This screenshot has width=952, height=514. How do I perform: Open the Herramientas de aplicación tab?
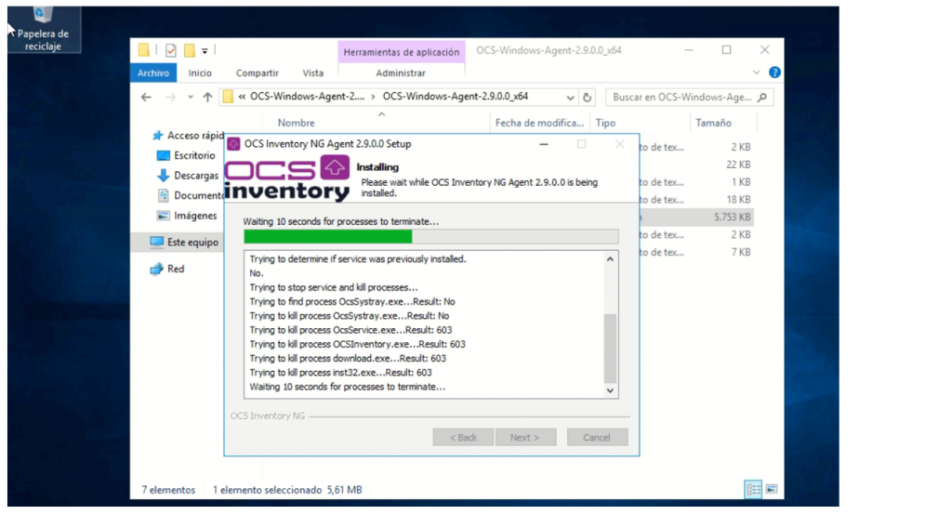click(x=402, y=52)
